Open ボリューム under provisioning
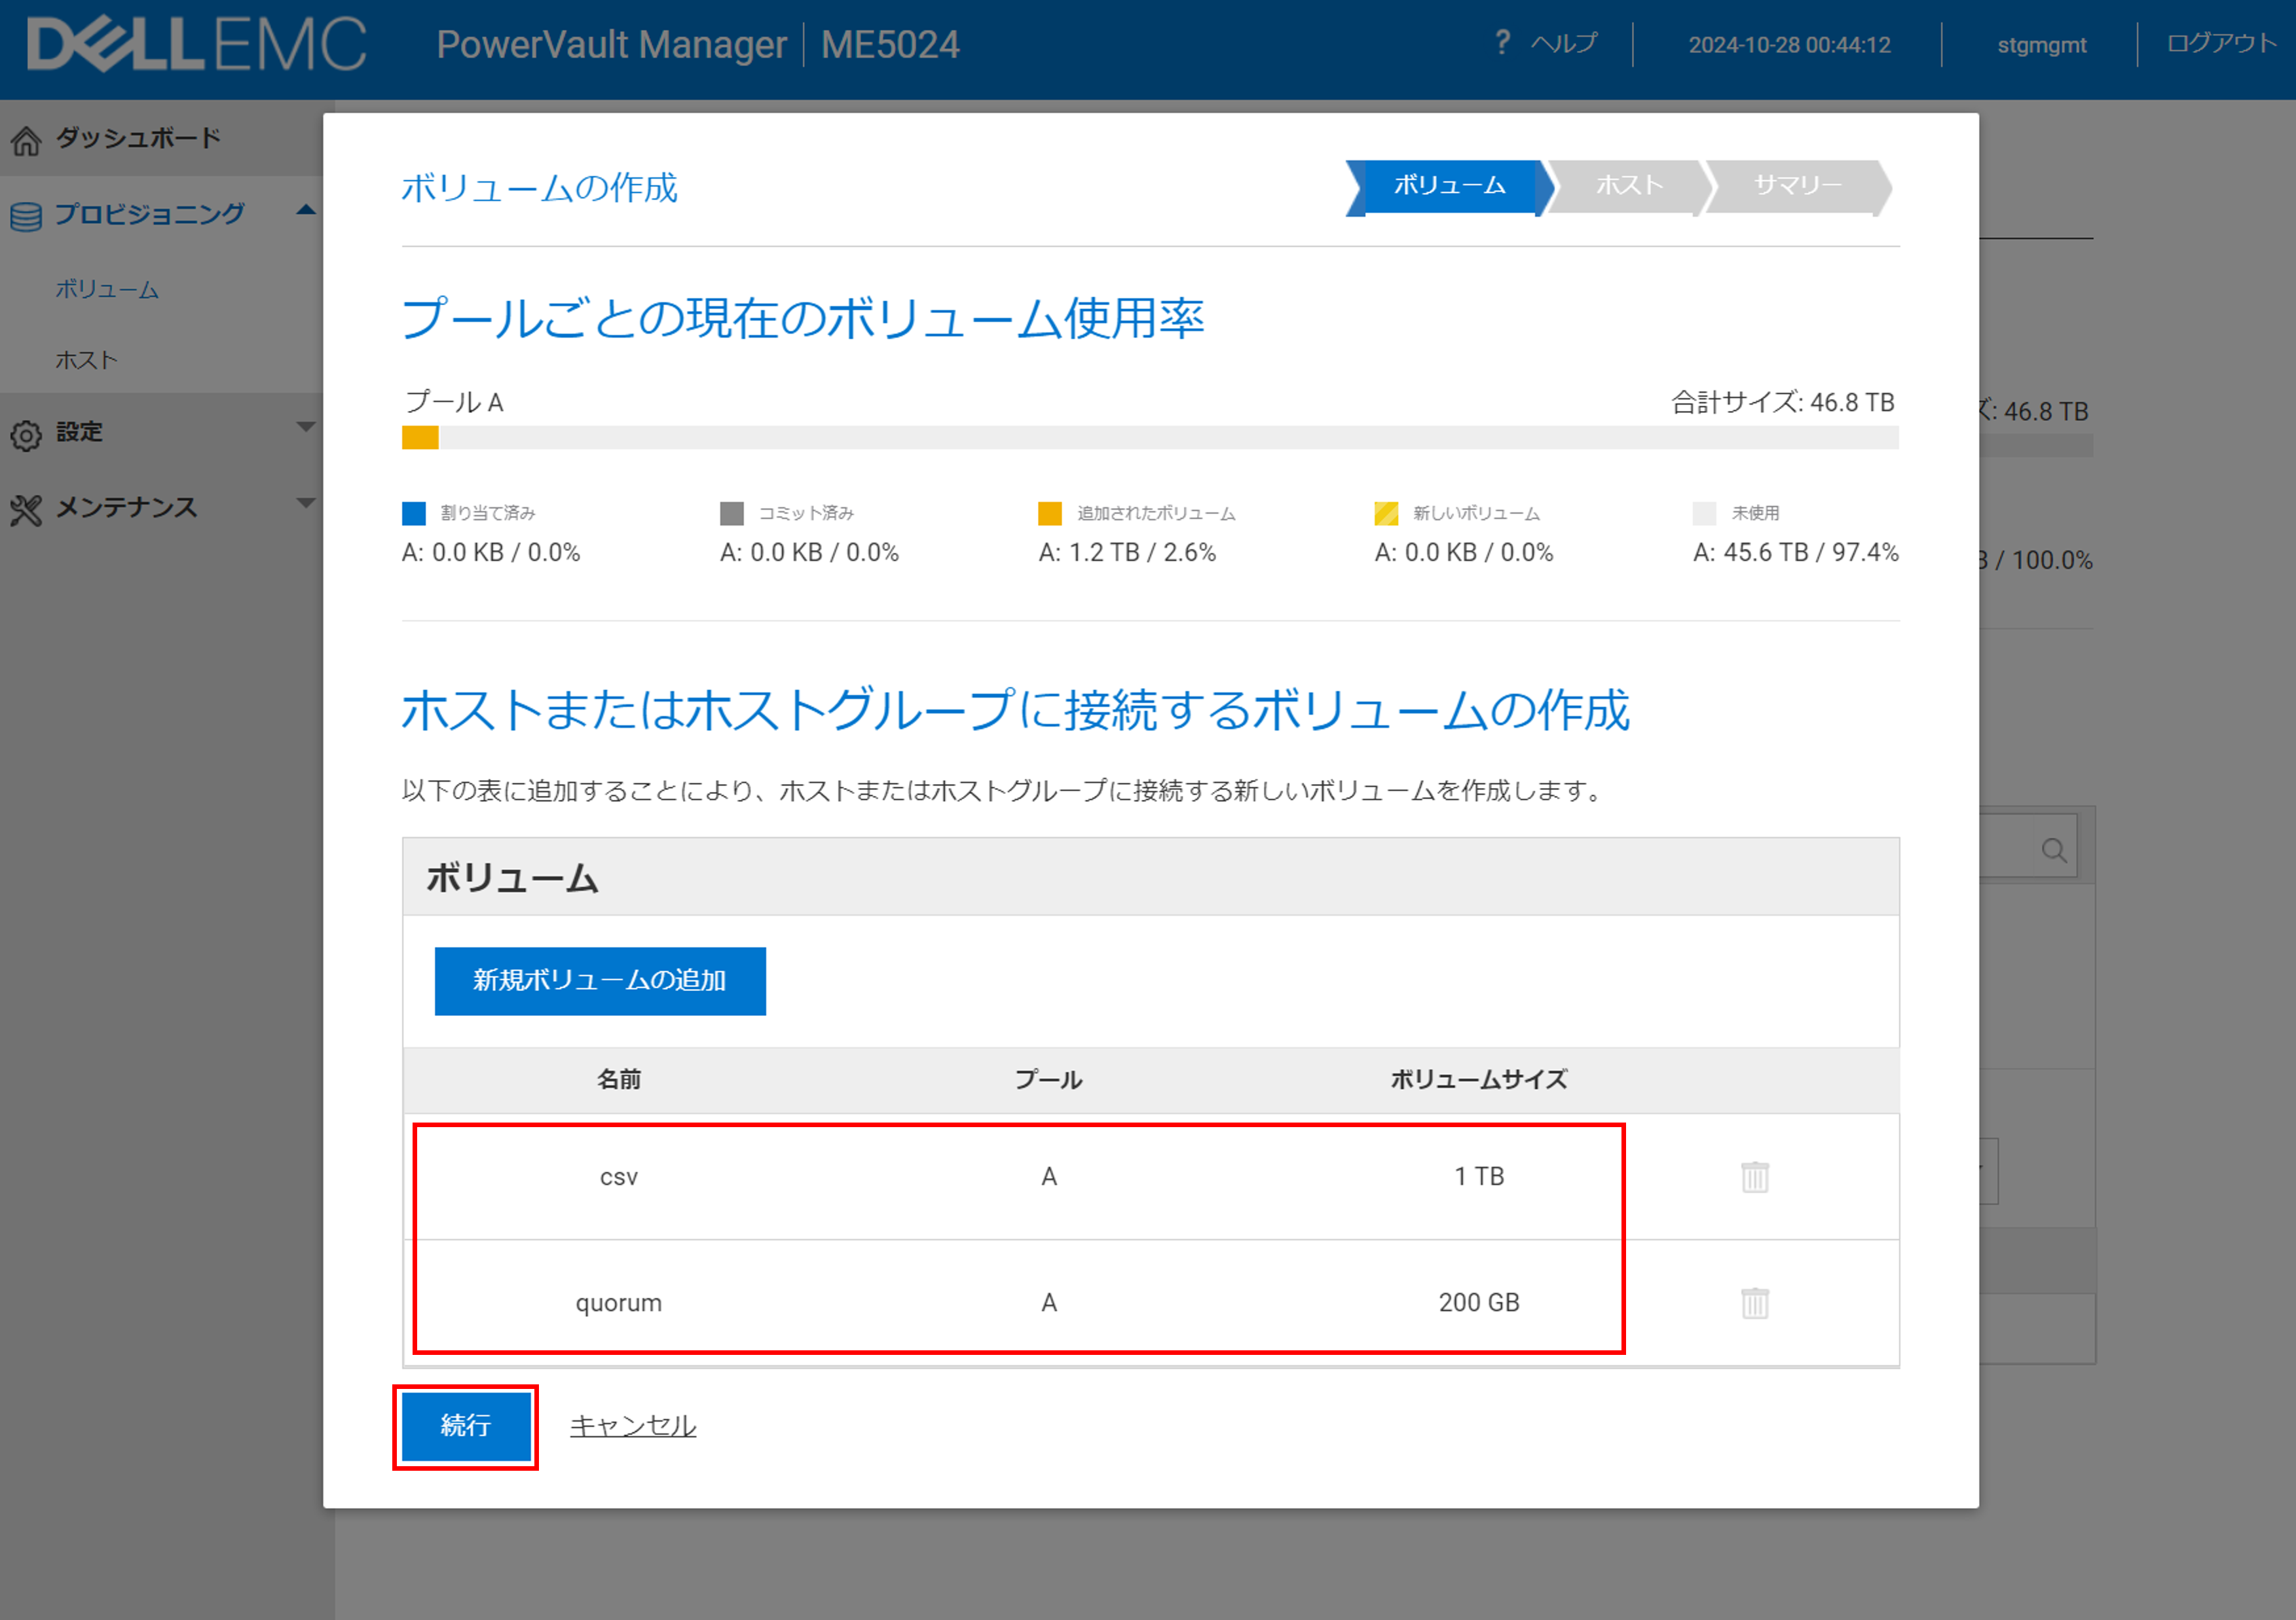 click(x=107, y=290)
